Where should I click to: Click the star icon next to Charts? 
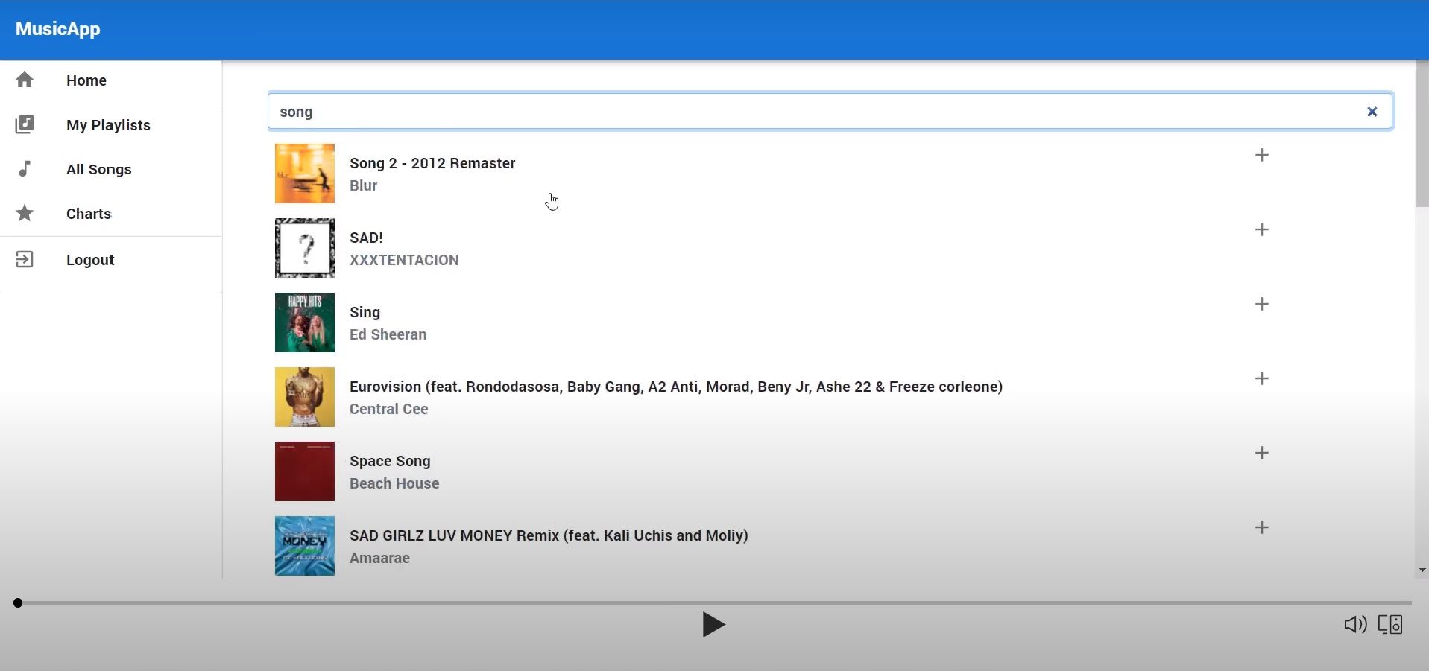pyautogui.click(x=25, y=214)
